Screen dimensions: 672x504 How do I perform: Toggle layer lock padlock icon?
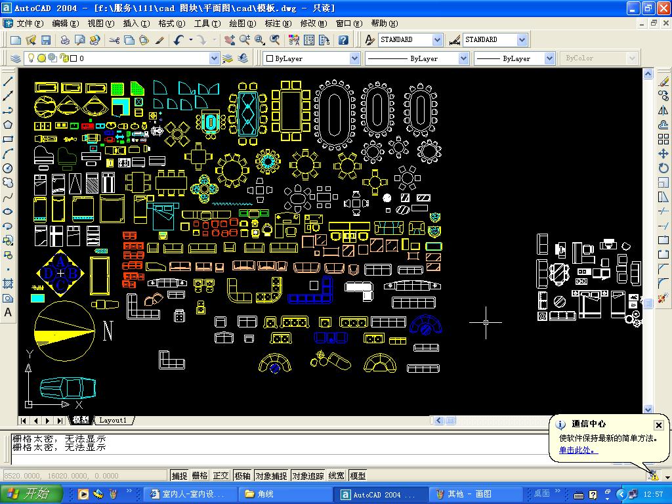[64, 58]
